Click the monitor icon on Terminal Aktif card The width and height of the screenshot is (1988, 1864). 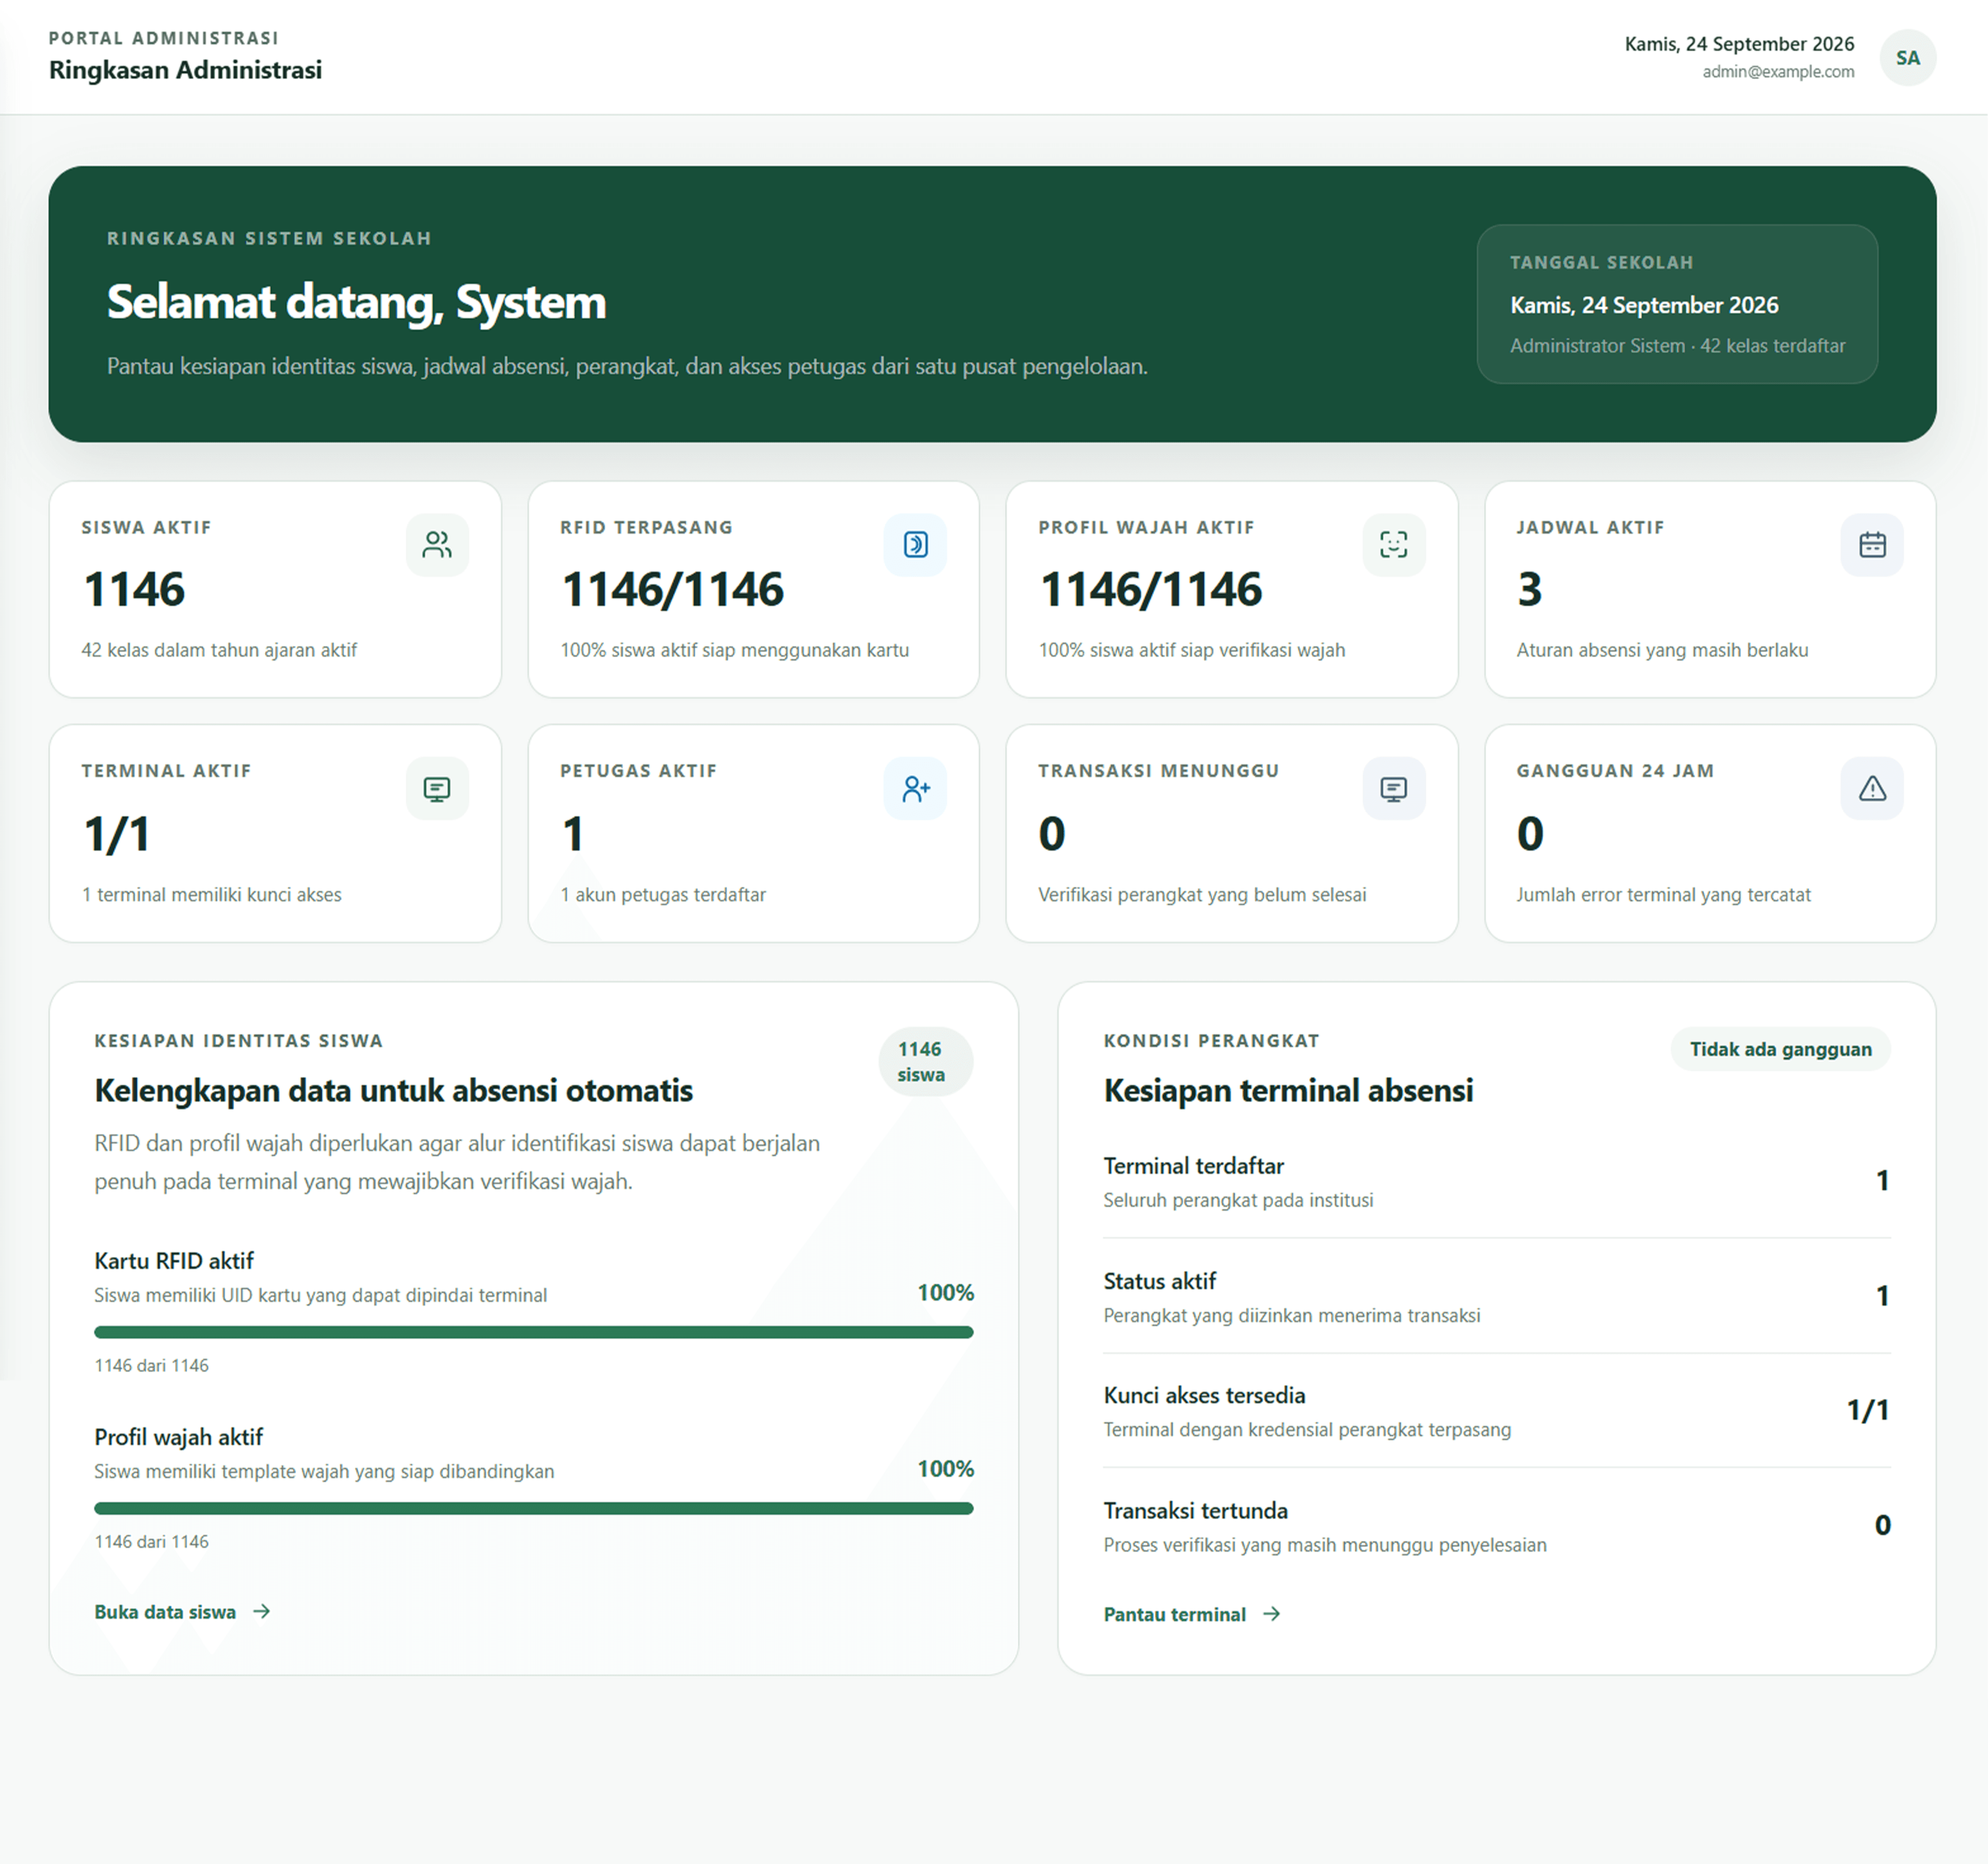(437, 789)
